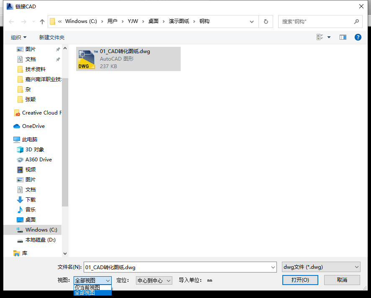Open the help question mark icon
The image size is (371, 298).
coord(358,37)
